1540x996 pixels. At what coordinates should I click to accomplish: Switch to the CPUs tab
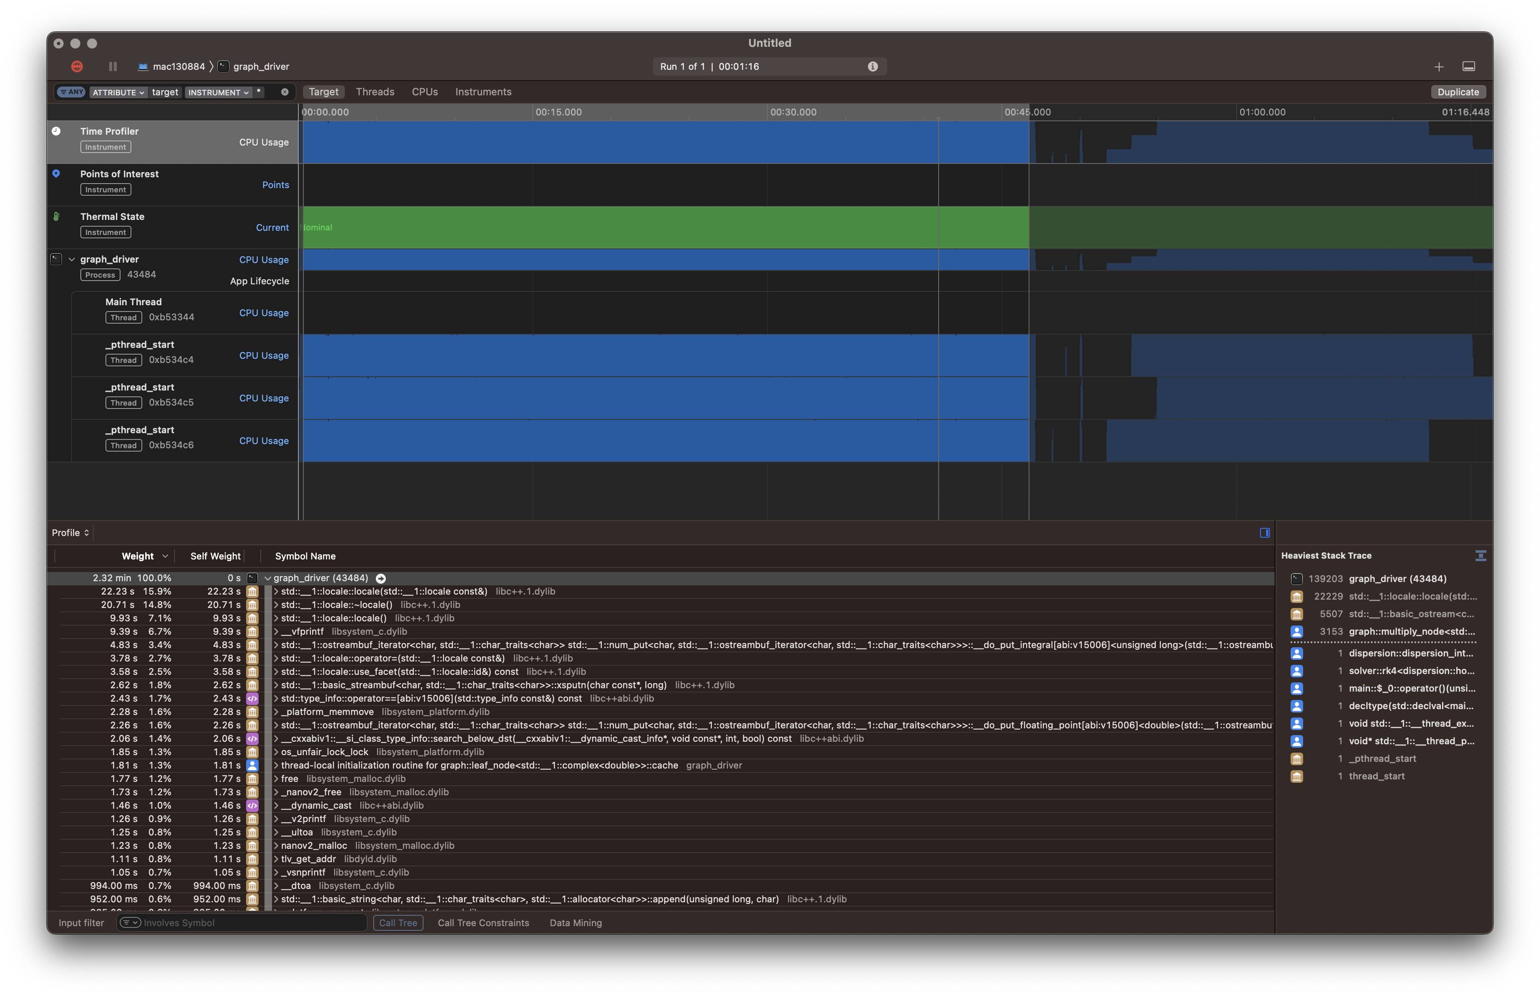click(x=424, y=92)
